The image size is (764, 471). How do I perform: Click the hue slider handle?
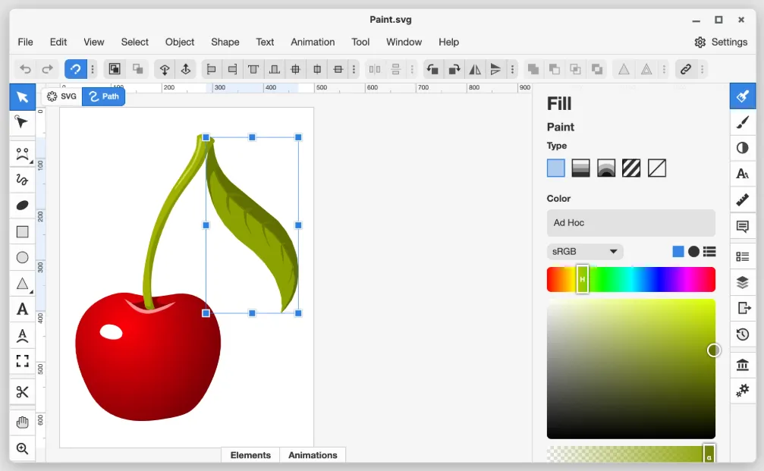(x=582, y=279)
